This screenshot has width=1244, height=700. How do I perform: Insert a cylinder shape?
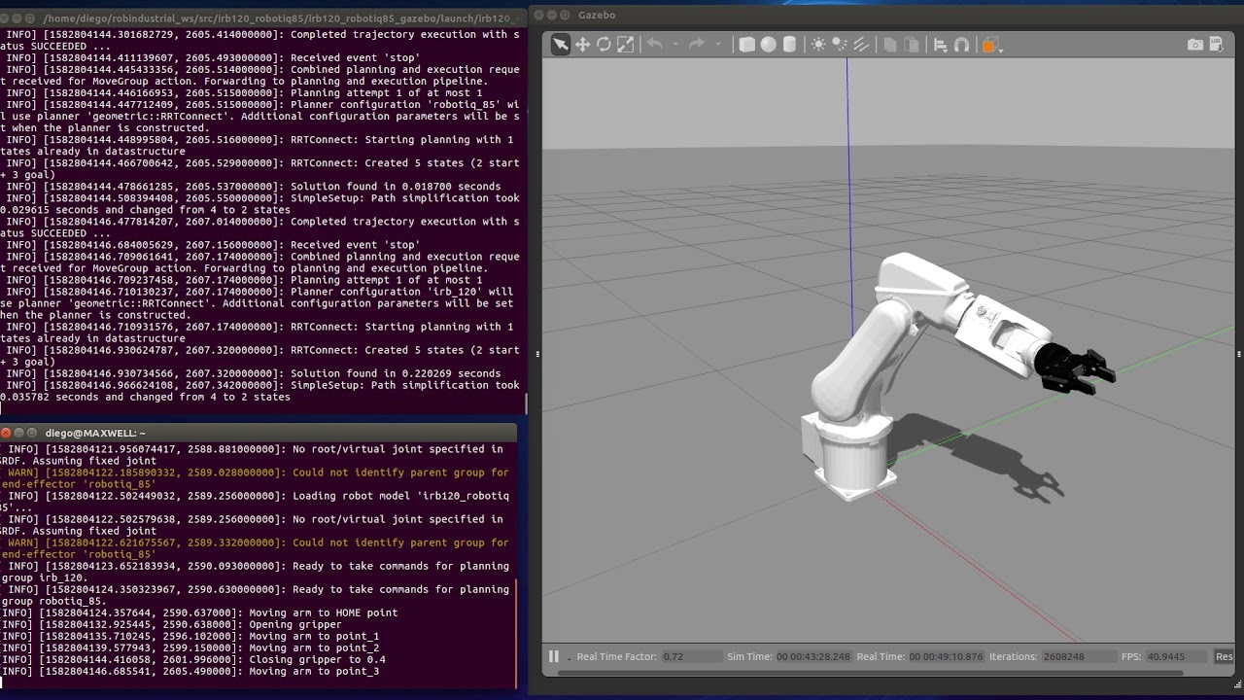coord(790,45)
